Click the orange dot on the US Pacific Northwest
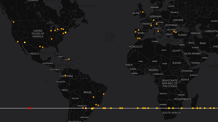 [14, 22]
